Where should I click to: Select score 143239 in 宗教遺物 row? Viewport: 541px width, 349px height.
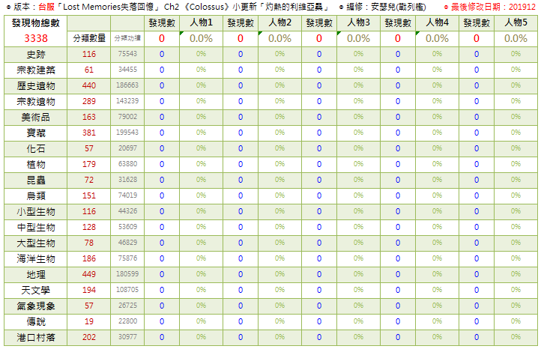(127, 101)
